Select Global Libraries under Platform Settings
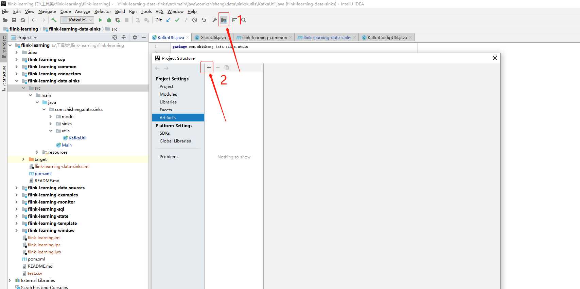The image size is (580, 289). (175, 141)
